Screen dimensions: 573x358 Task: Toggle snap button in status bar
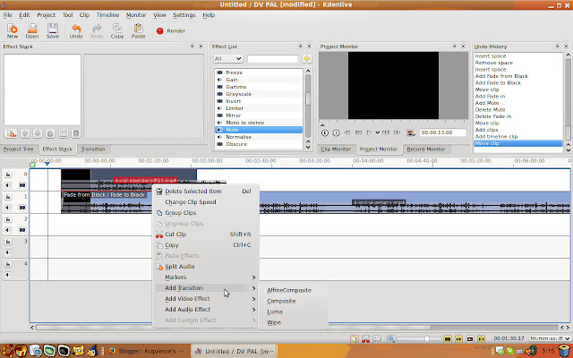(481, 339)
